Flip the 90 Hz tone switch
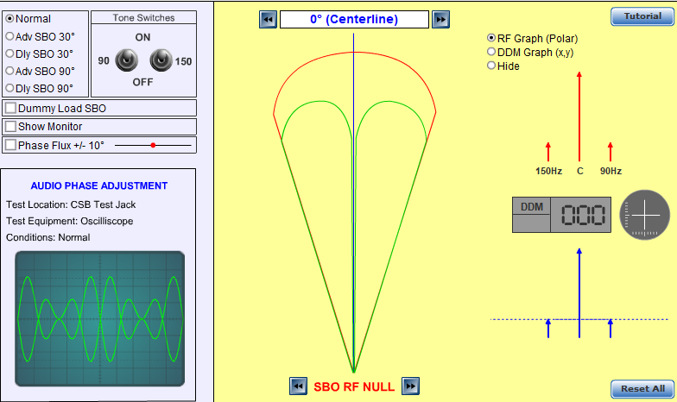677x402 pixels. coord(126,60)
